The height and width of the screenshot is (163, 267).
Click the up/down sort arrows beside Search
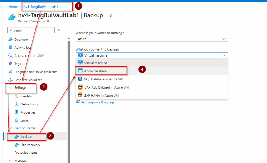(x=59, y=30)
